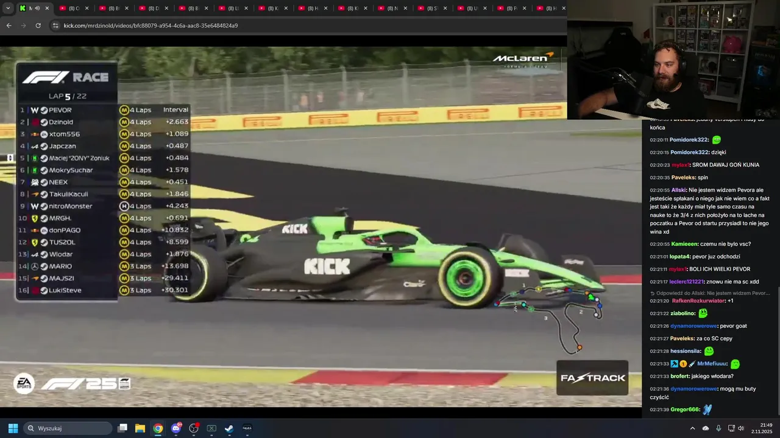The width and height of the screenshot is (780, 438).
Task: Open File Explorer from the taskbar
Action: [140, 428]
